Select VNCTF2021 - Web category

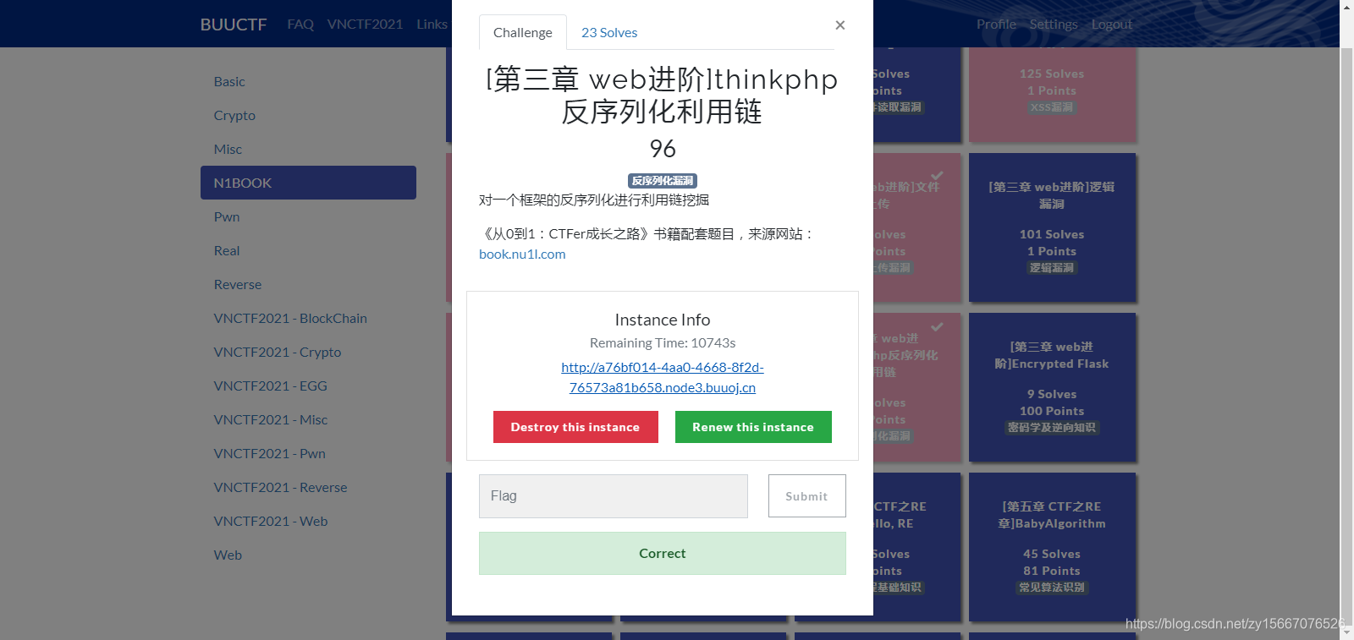(x=308, y=521)
